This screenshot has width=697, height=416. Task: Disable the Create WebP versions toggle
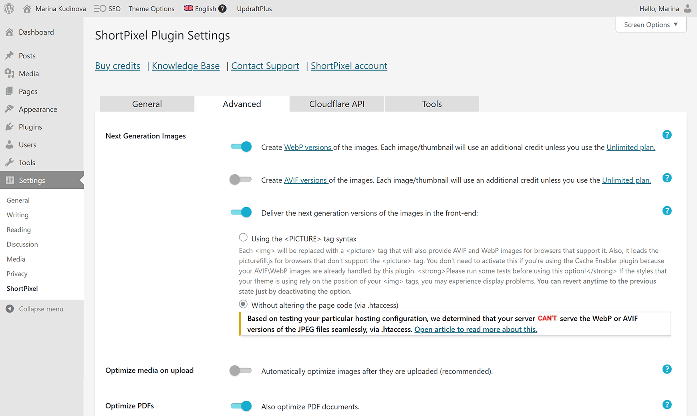click(x=241, y=147)
